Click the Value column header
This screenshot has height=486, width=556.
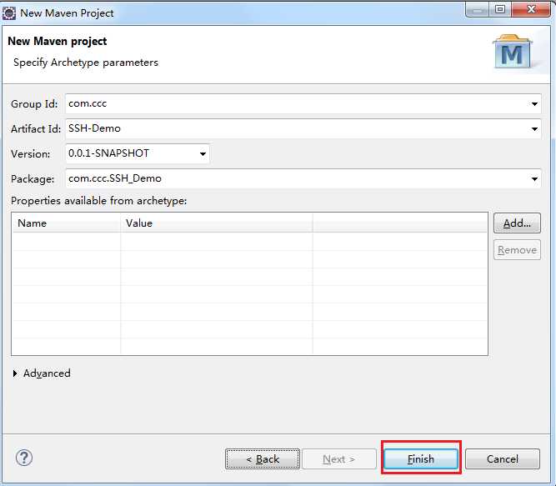pyautogui.click(x=217, y=223)
